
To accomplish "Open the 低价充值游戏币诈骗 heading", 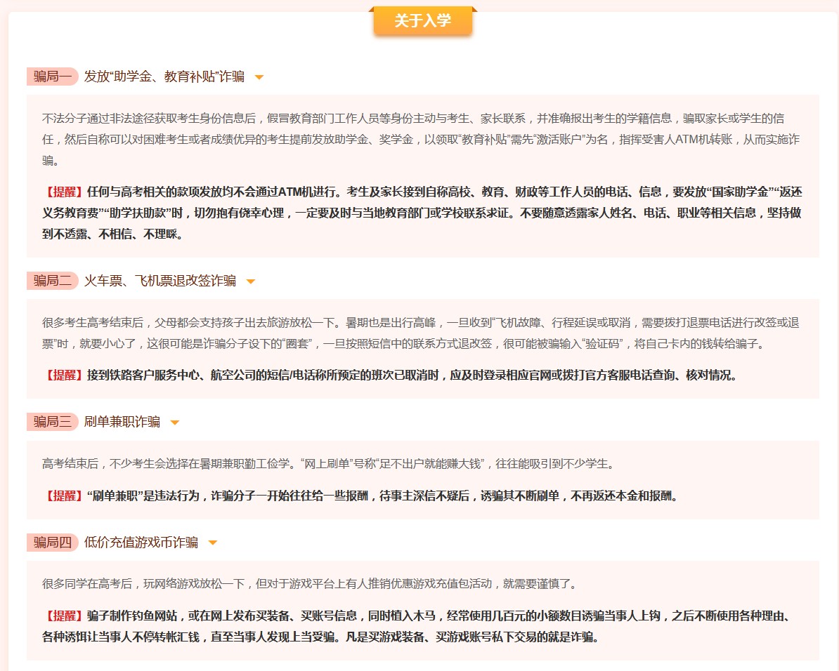I will (141, 542).
